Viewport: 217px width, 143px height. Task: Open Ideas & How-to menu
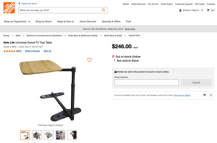[65, 22]
